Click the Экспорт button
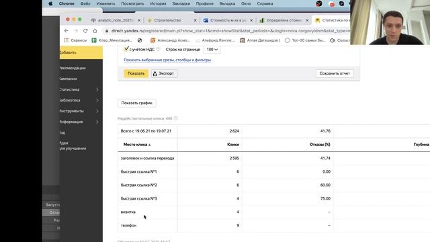 pyautogui.click(x=164, y=73)
